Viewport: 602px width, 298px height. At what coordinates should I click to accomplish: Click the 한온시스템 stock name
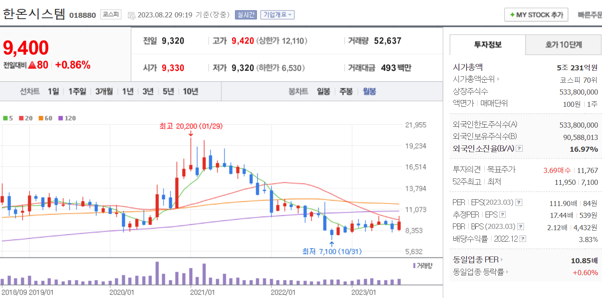pos(34,14)
